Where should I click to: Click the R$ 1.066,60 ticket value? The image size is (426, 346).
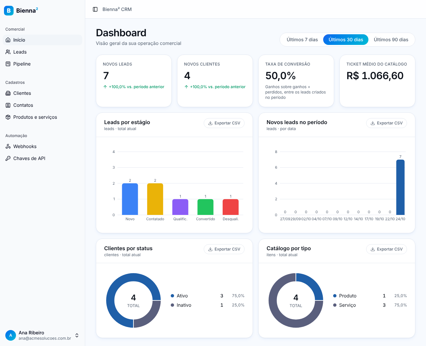(x=375, y=76)
